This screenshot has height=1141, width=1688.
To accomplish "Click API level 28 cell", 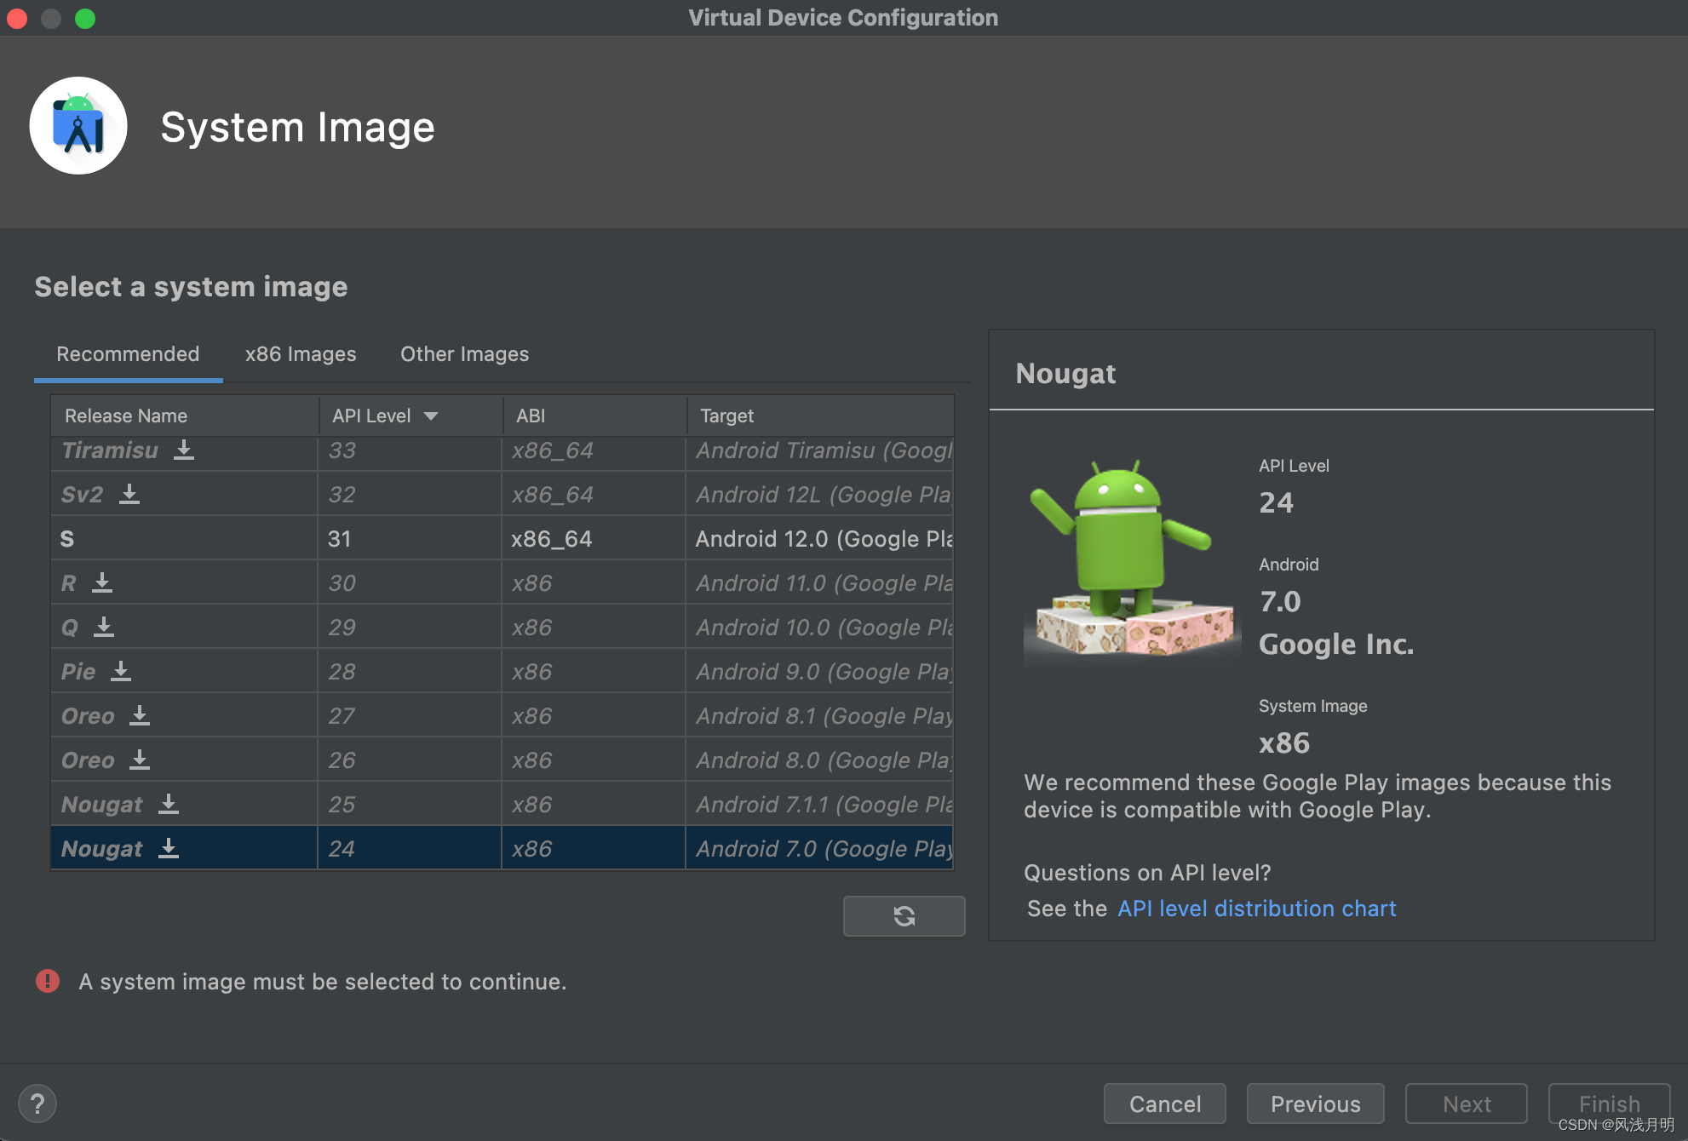I will [410, 671].
